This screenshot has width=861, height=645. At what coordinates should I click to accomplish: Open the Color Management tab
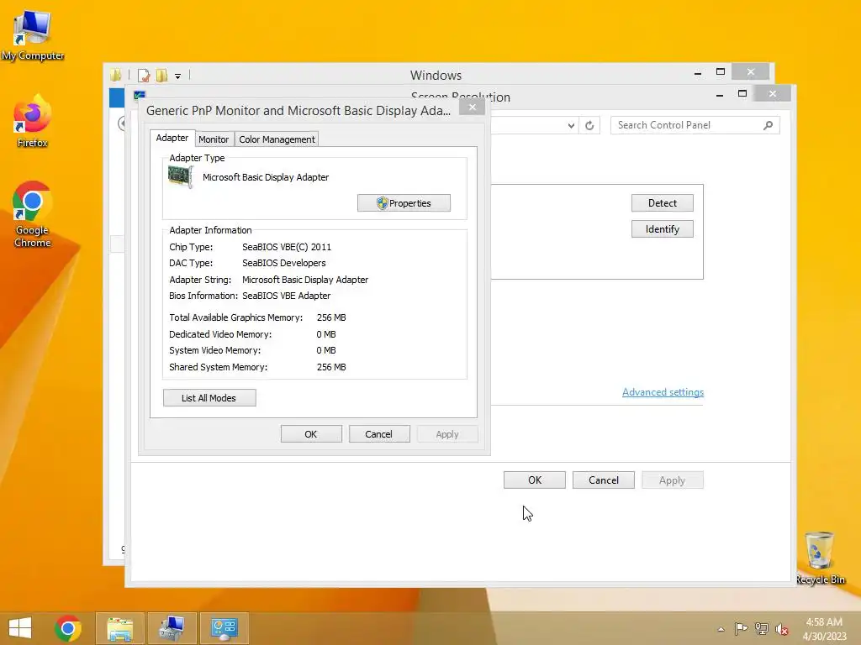[x=277, y=139]
